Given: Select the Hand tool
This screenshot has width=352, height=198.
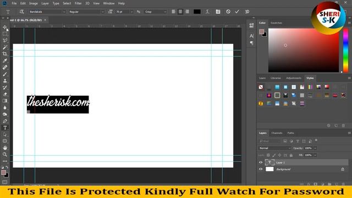Looking at the screenshot, I should [x=5, y=148].
